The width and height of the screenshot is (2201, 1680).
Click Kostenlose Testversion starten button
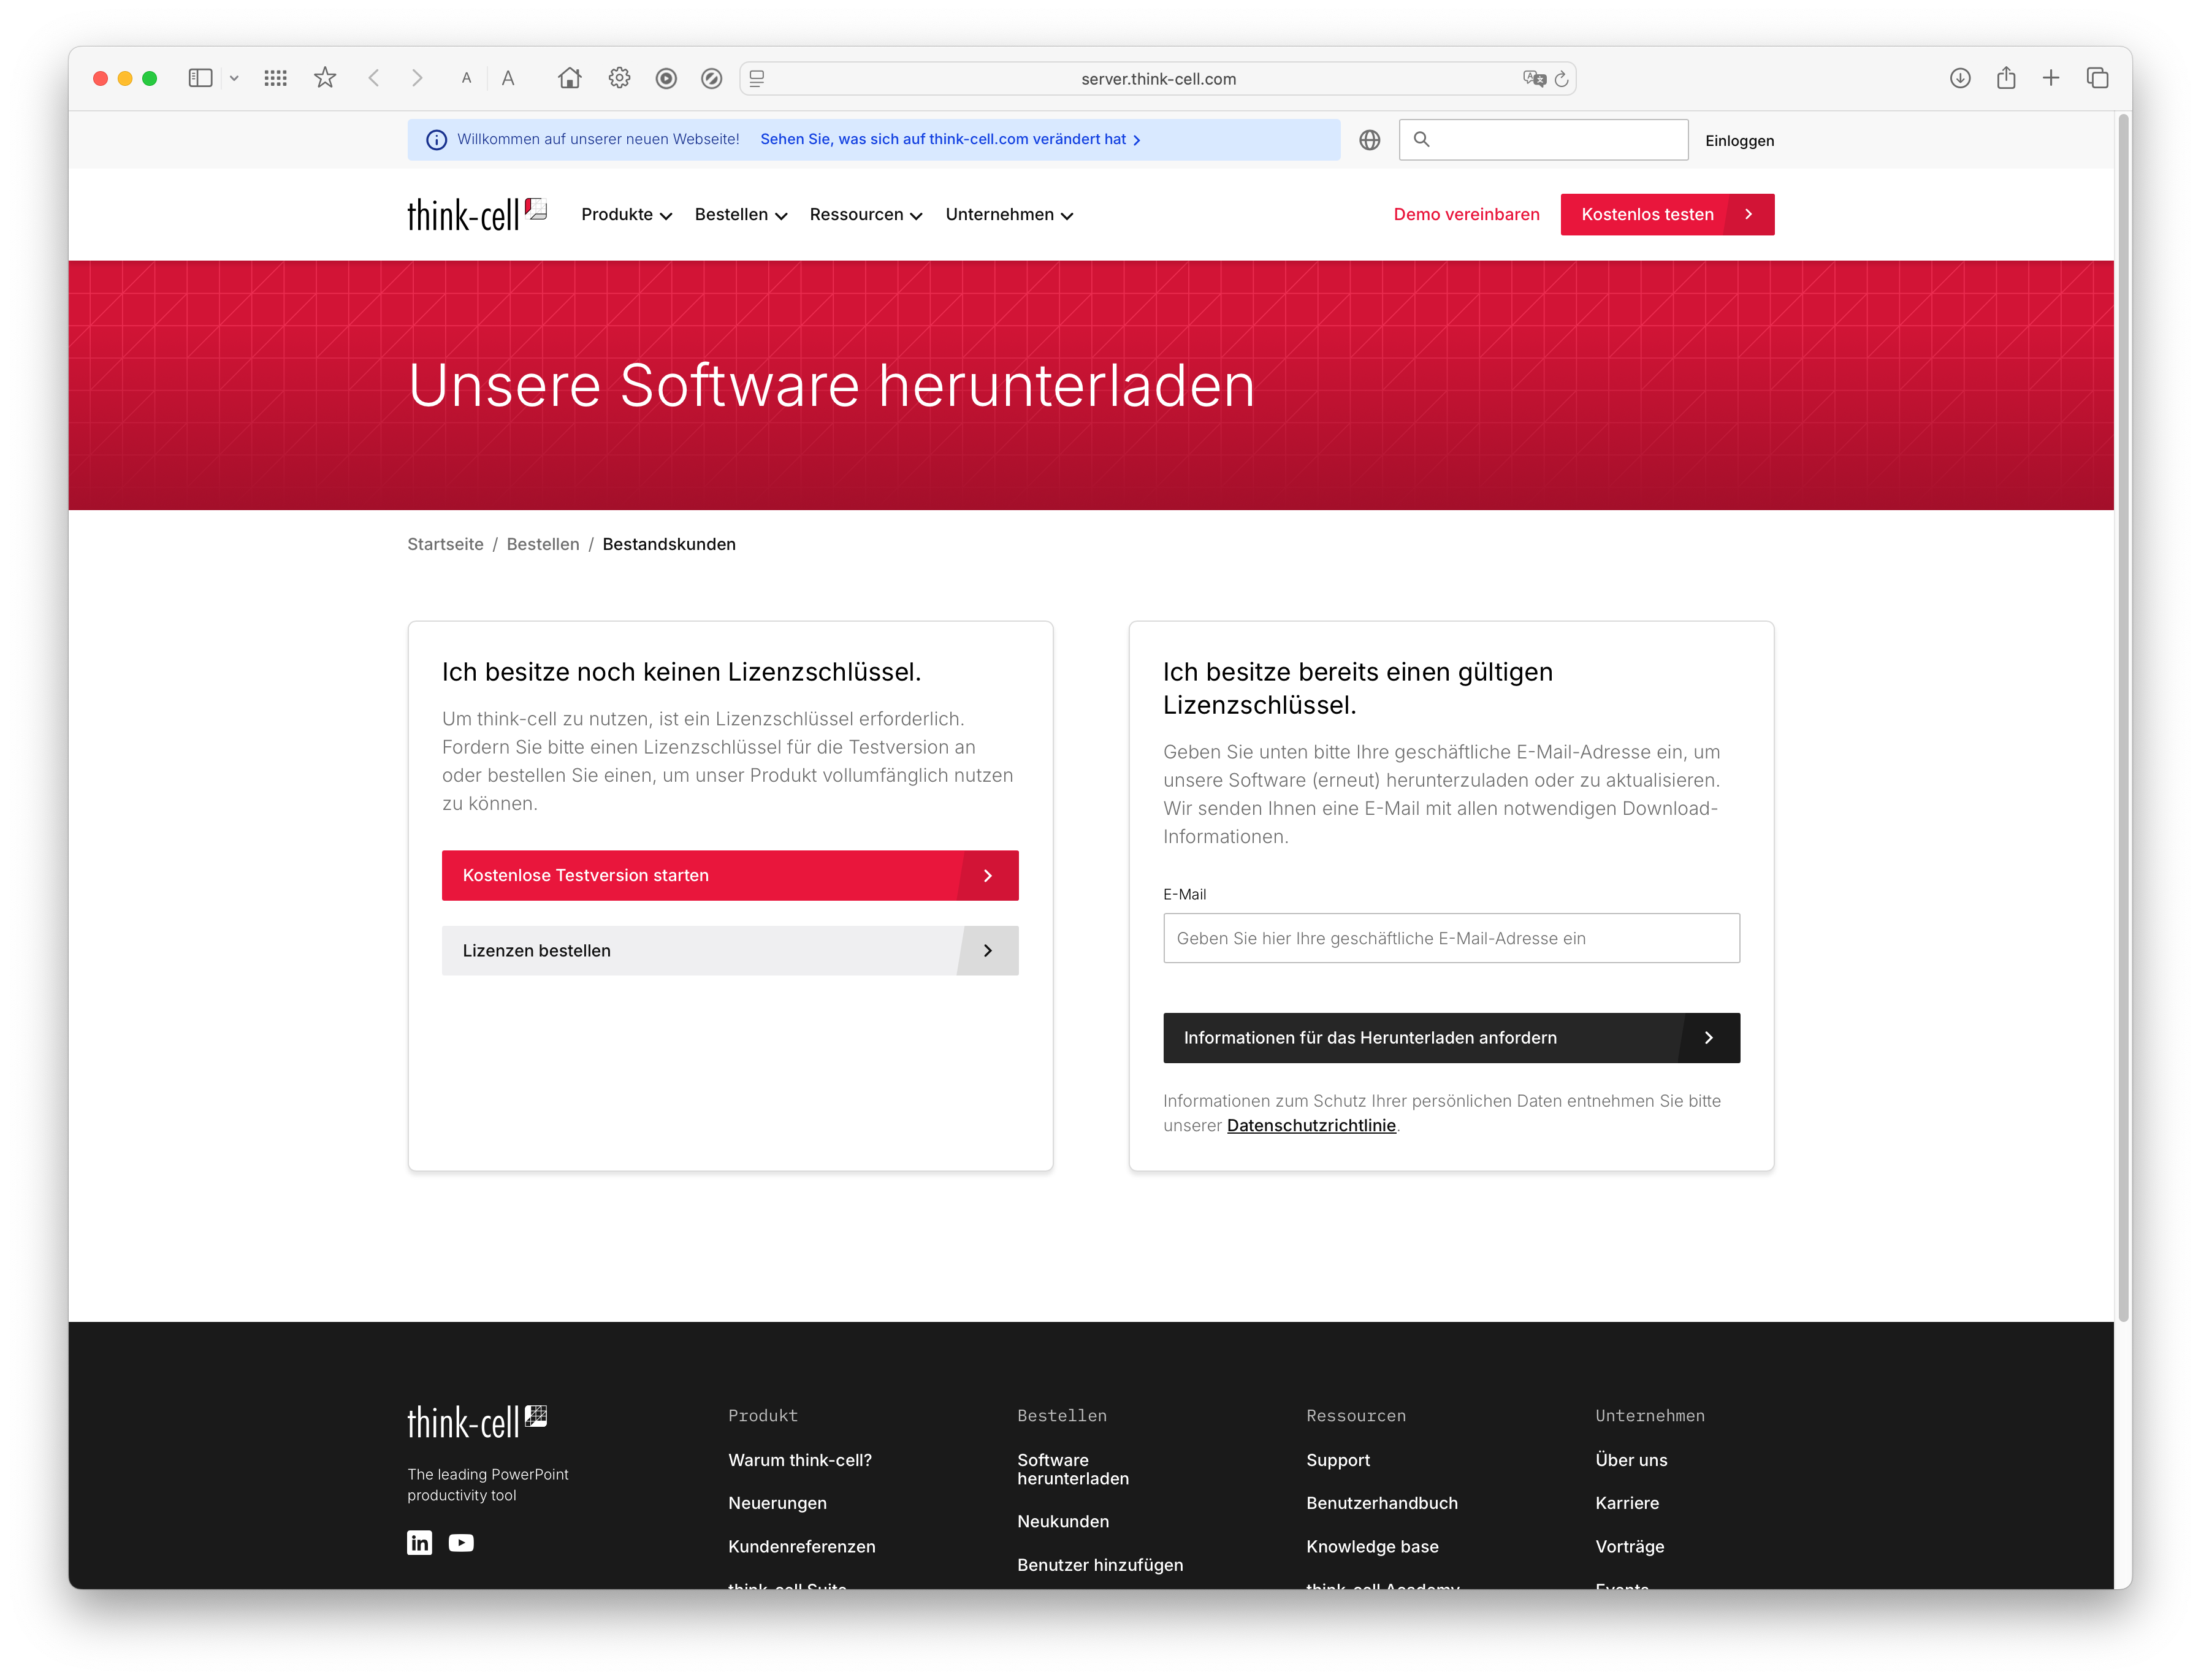tap(730, 875)
